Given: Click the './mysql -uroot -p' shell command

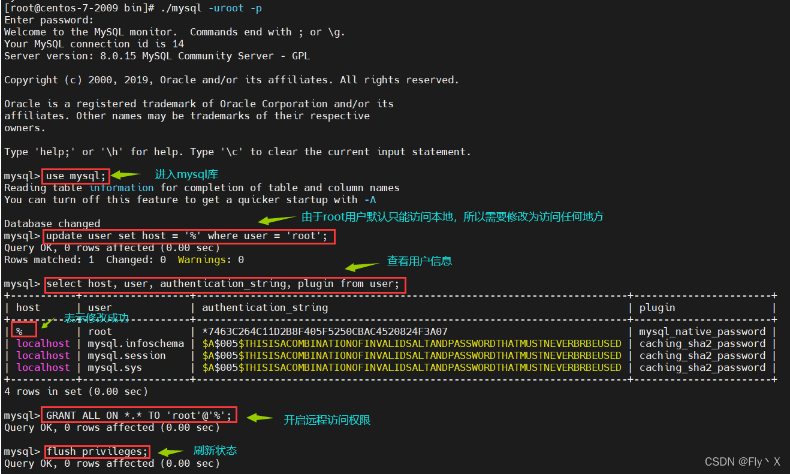Looking at the screenshot, I should 211,8.
